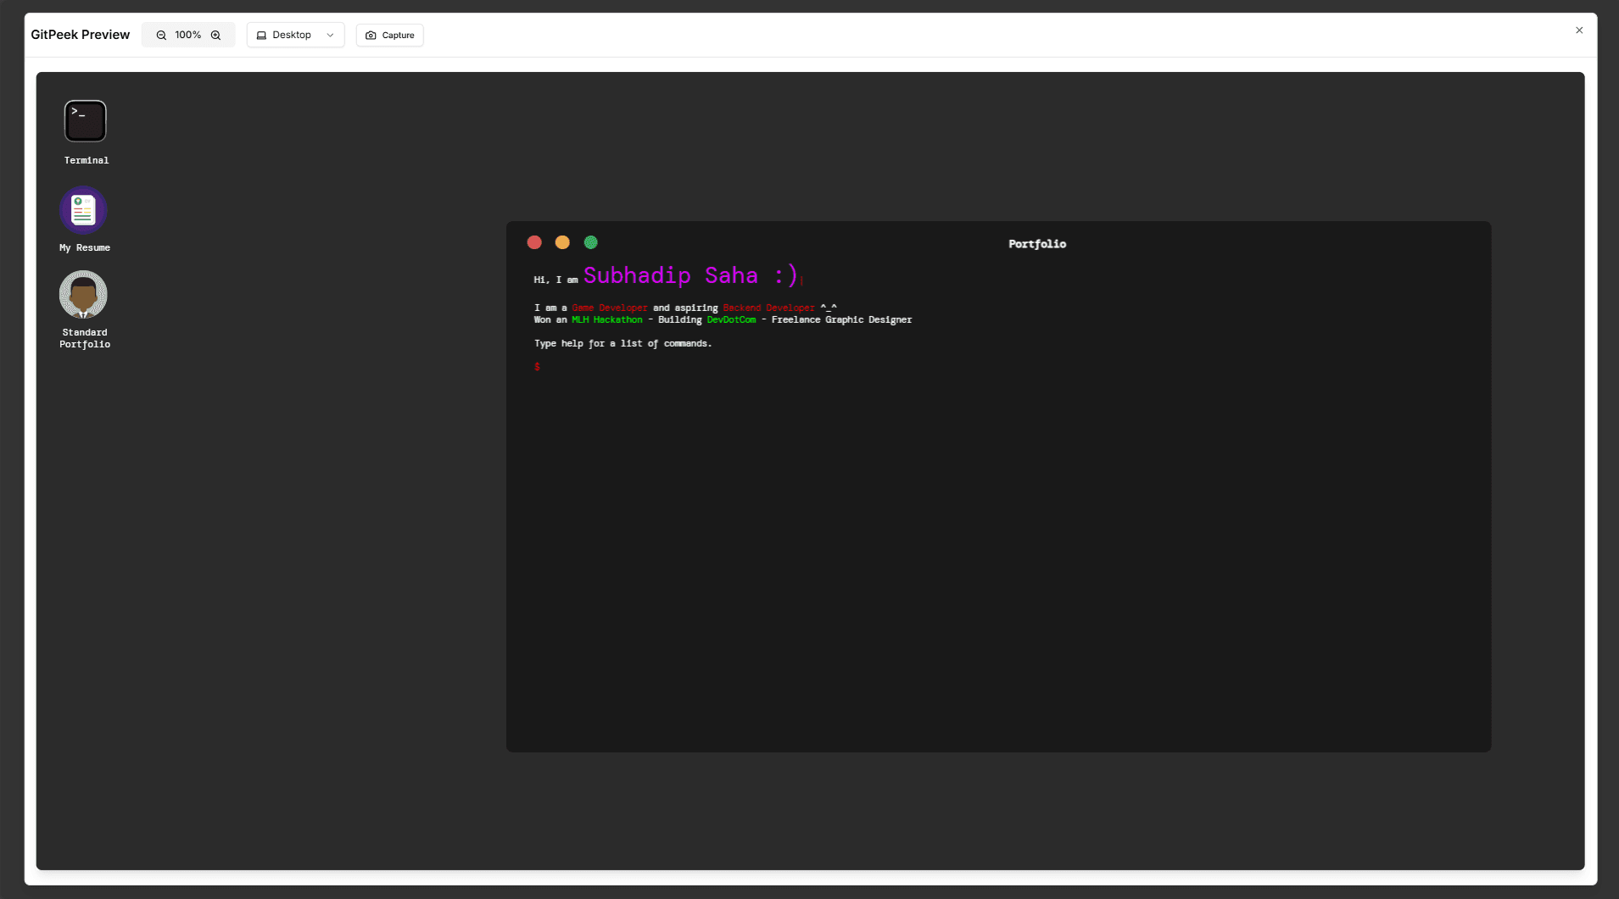The width and height of the screenshot is (1619, 899).
Task: Click the chevron next to Desktop
Action: [329, 35]
